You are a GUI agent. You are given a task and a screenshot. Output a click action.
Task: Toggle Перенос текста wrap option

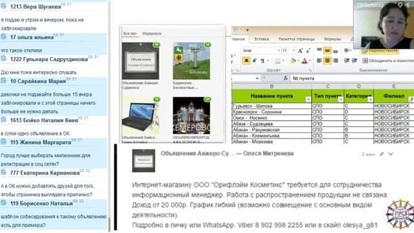380,50
